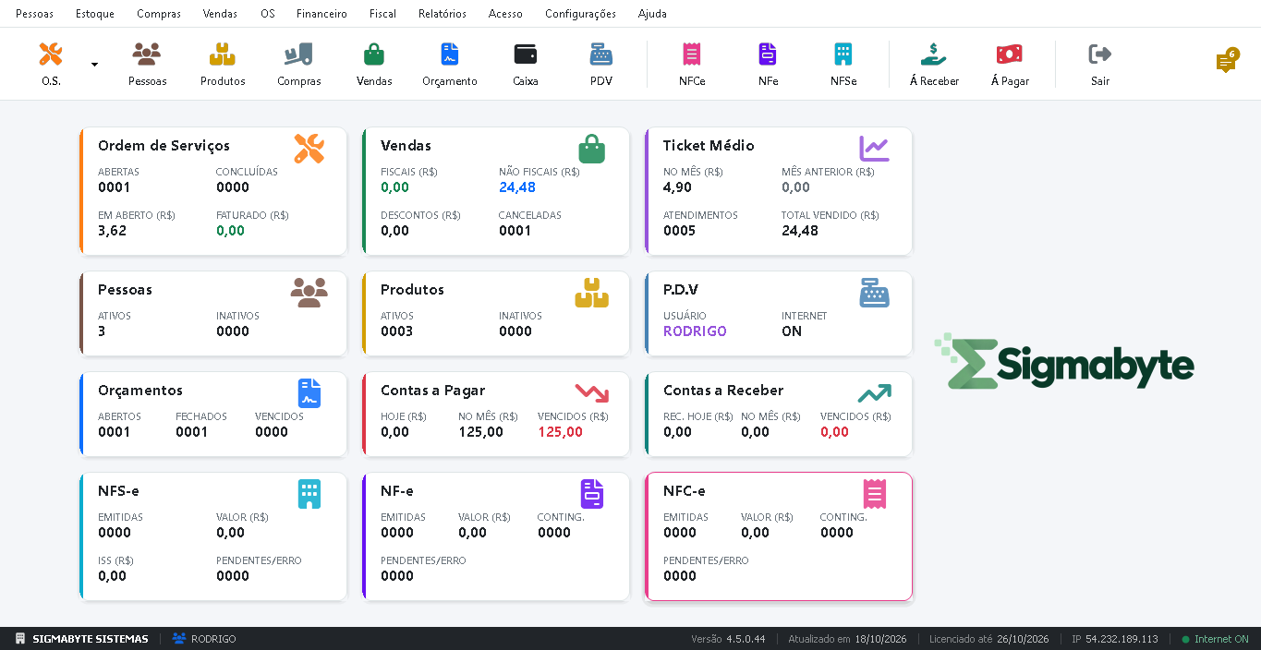Image resolution: width=1261 pixels, height=650 pixels.
Task: Open the Orçamento document icon
Action: [450, 54]
